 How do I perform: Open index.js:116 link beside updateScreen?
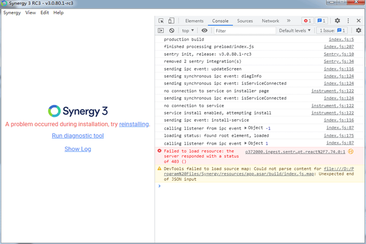click(339, 69)
